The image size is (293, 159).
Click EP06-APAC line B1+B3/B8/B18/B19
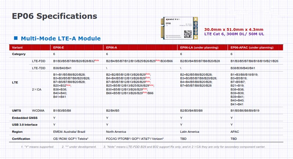point(244,74)
